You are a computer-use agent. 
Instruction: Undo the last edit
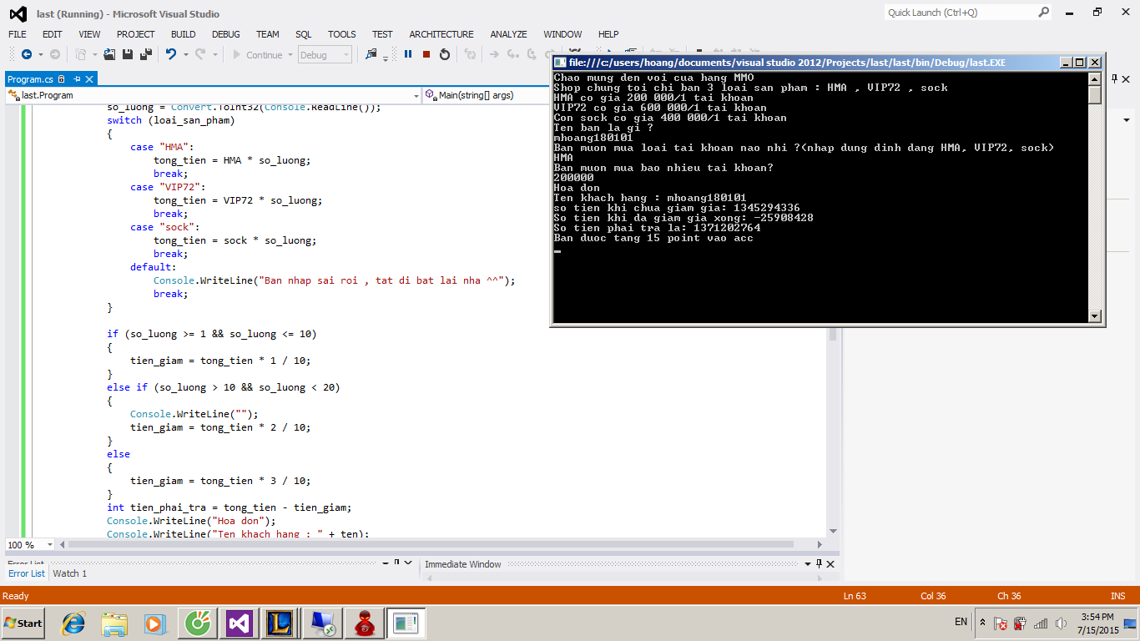click(x=171, y=54)
